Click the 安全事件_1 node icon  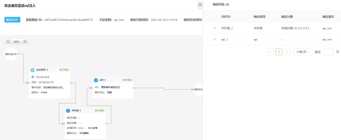click(x=32, y=70)
